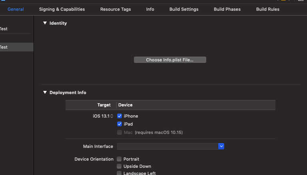The image size is (307, 175).
Task: Open the Main Interface dropdown arrow
Action: tap(221, 146)
